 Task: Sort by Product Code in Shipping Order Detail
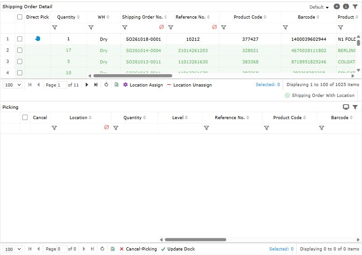click(x=265, y=17)
